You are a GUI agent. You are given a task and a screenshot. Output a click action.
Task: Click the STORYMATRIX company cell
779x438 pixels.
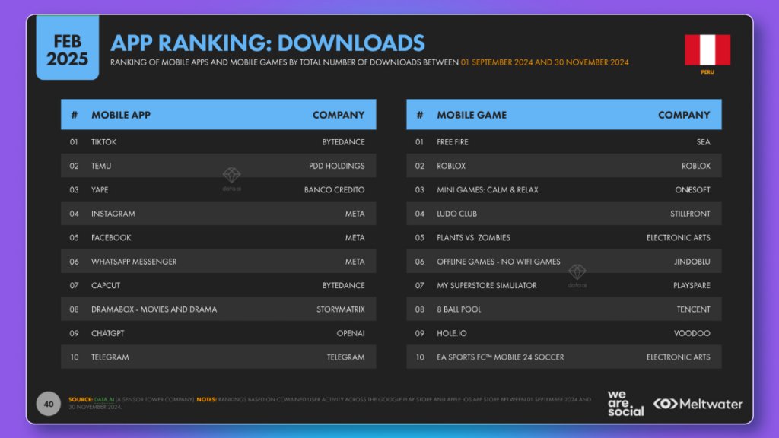tap(340, 309)
